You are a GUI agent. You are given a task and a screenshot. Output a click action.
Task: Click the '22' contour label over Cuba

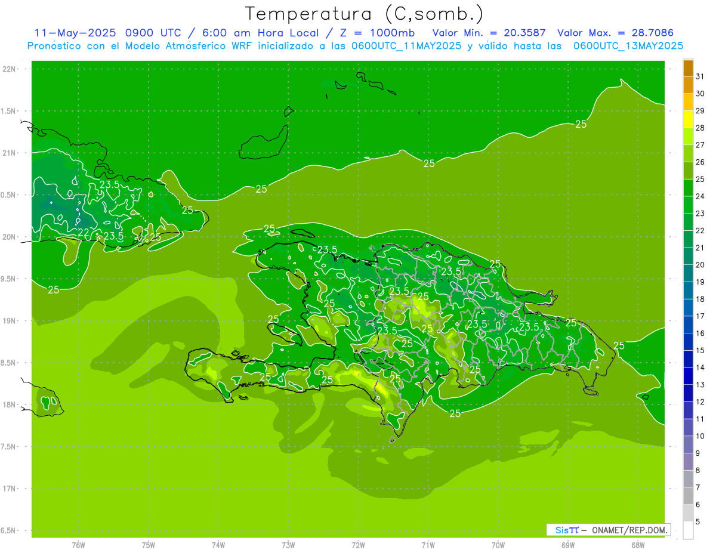coord(84,232)
